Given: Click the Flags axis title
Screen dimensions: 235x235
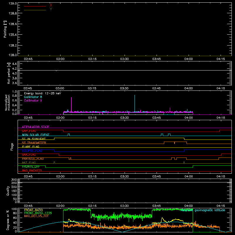Looking at the screenshot, I should [12, 147].
